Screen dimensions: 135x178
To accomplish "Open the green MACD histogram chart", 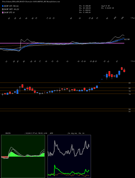I will [x=23, y=156].
